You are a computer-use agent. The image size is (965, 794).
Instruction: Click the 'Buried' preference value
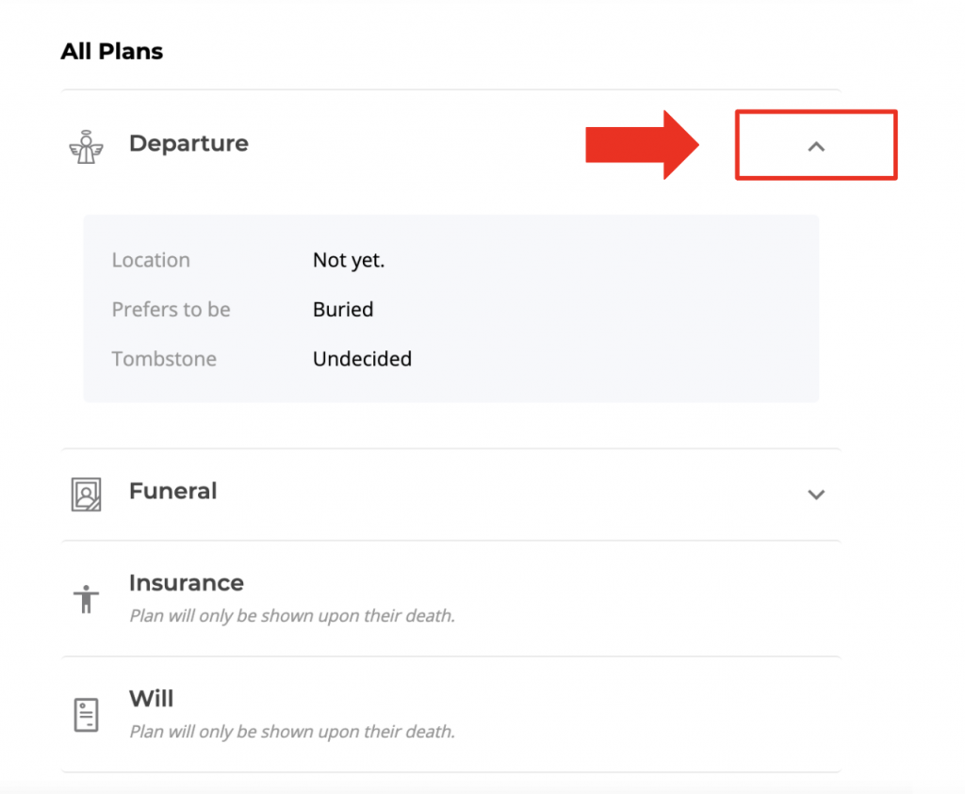pos(343,309)
